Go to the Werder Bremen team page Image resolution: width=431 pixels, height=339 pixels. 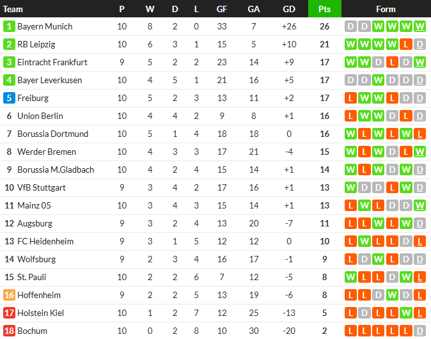tap(47, 152)
